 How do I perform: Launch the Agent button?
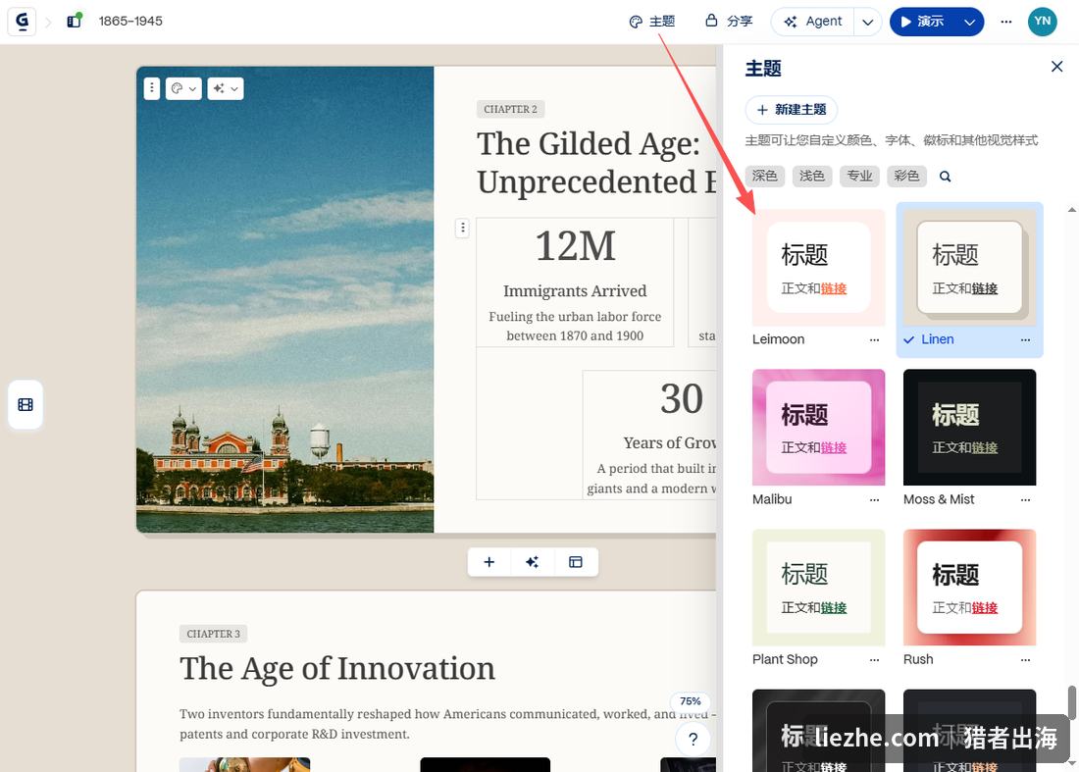coord(813,22)
